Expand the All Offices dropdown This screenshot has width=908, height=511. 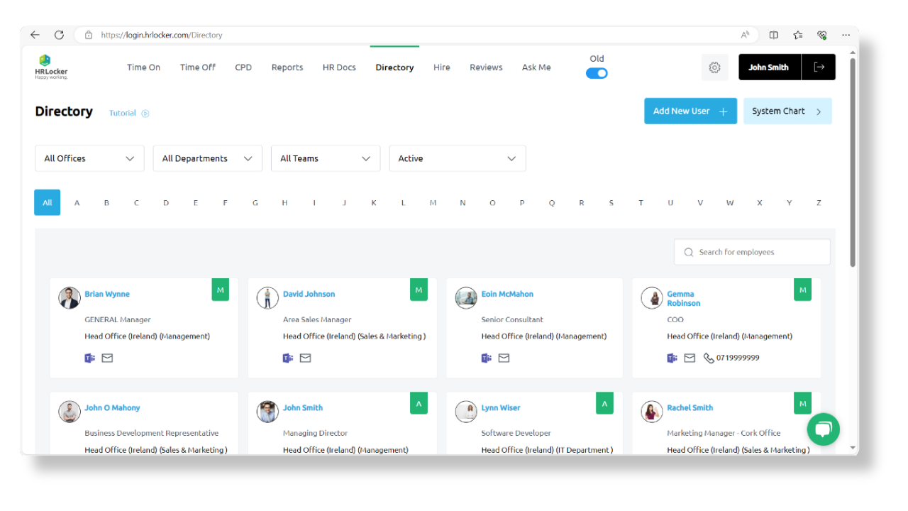(x=89, y=158)
